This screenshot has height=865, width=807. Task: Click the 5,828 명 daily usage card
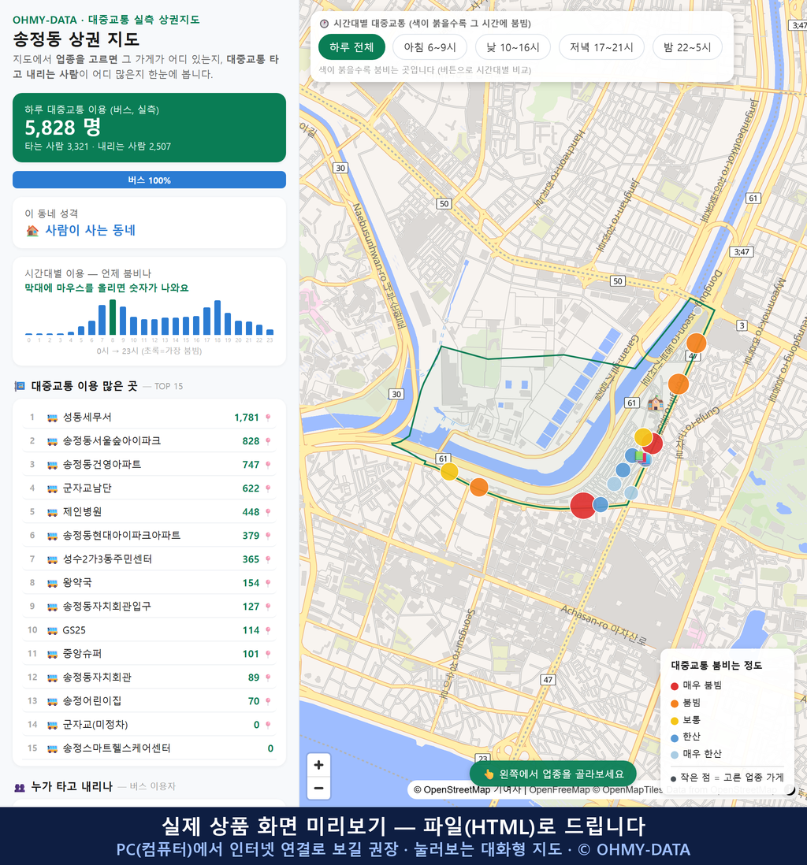click(149, 128)
